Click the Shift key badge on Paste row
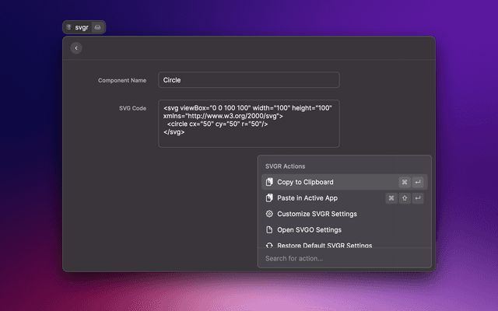This screenshot has width=498, height=311. pos(405,198)
